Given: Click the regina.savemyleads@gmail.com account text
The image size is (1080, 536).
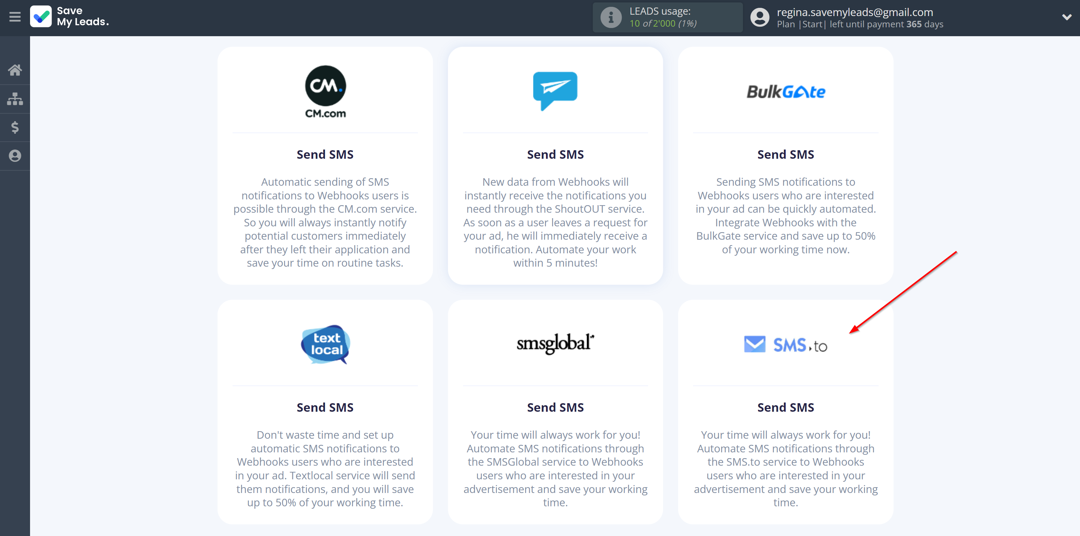Looking at the screenshot, I should (x=854, y=12).
